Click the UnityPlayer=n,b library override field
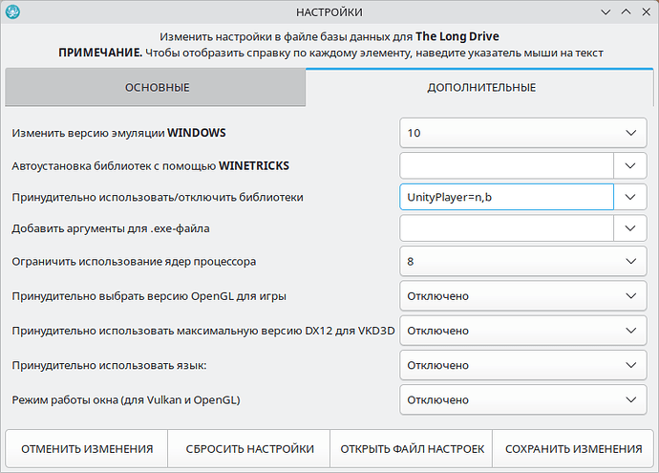 (506, 197)
